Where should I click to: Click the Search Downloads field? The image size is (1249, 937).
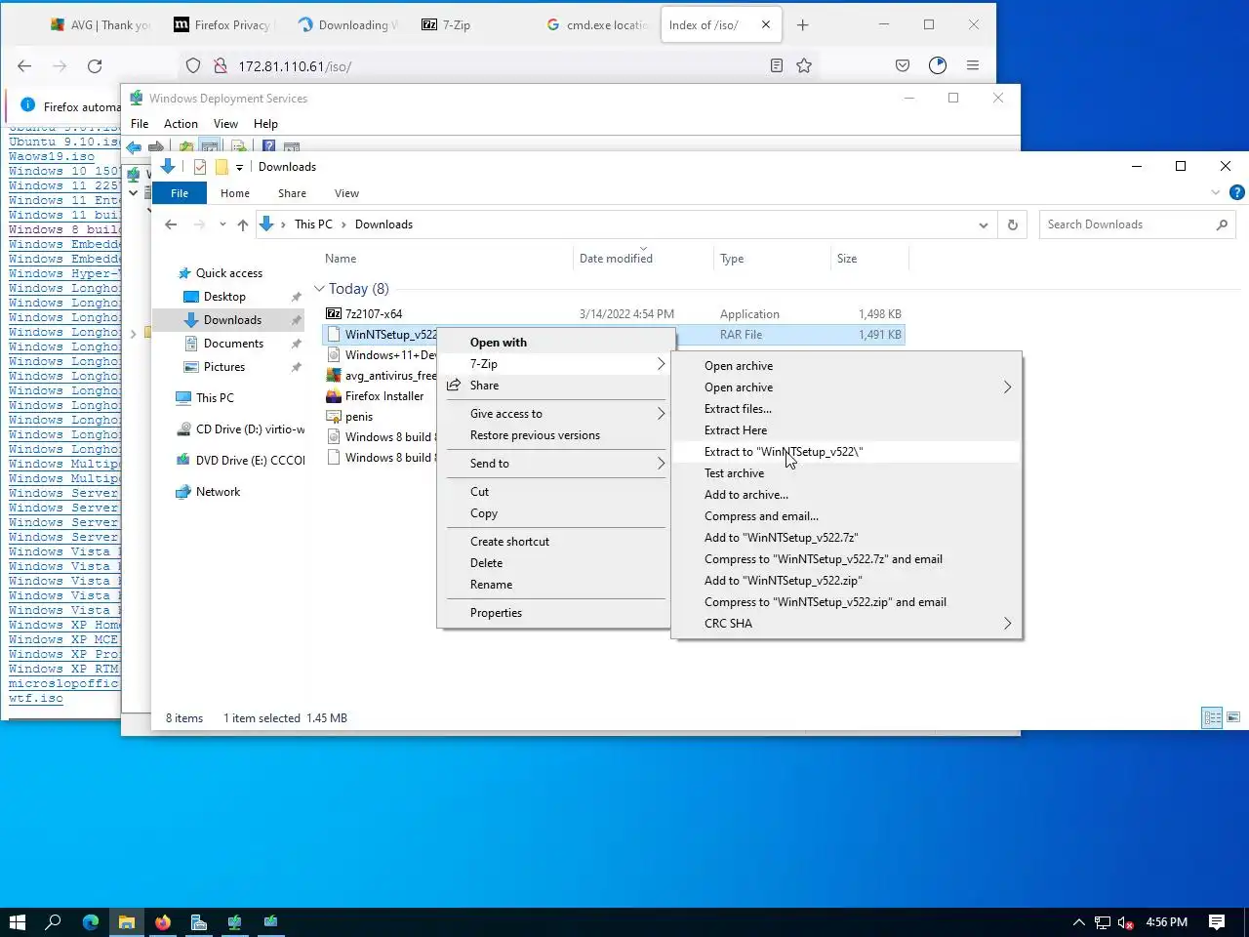1138,224
